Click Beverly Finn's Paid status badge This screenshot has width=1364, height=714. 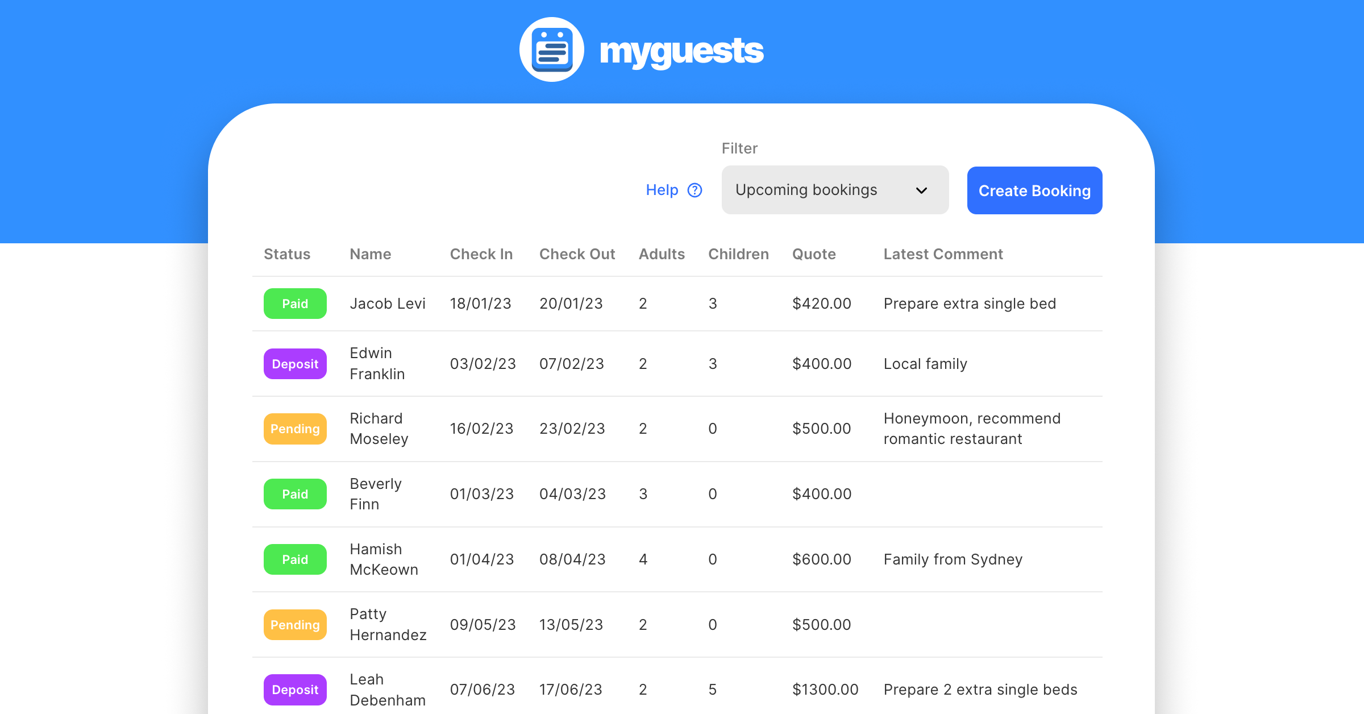click(295, 494)
